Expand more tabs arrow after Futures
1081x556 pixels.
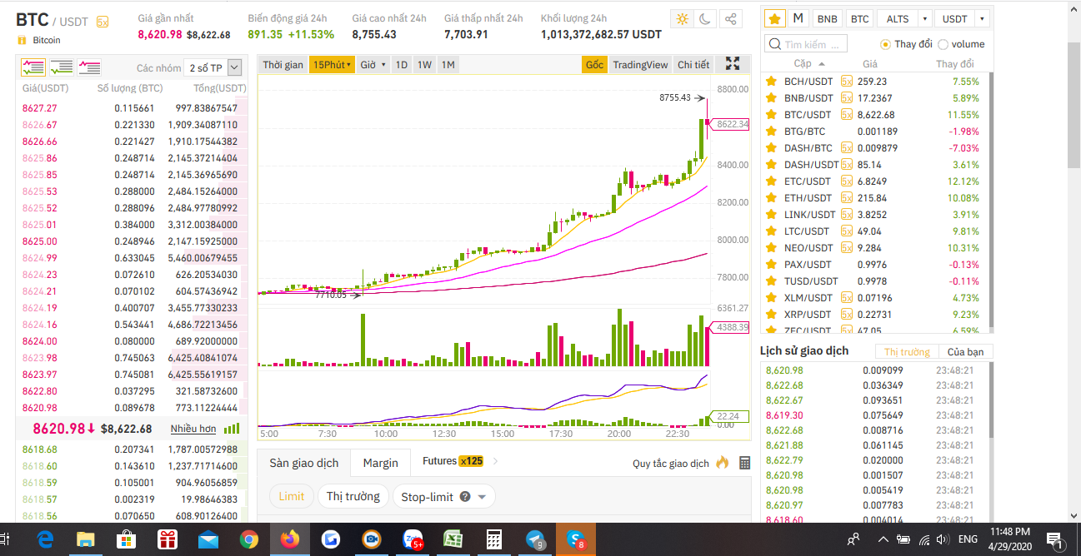click(496, 461)
